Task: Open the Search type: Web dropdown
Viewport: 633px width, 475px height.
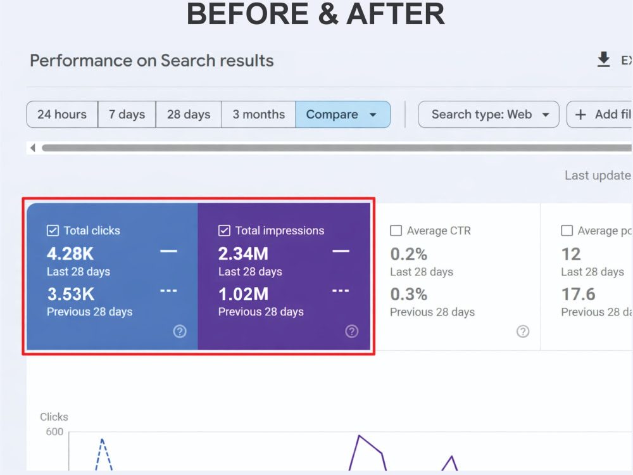Action: pyautogui.click(x=489, y=114)
